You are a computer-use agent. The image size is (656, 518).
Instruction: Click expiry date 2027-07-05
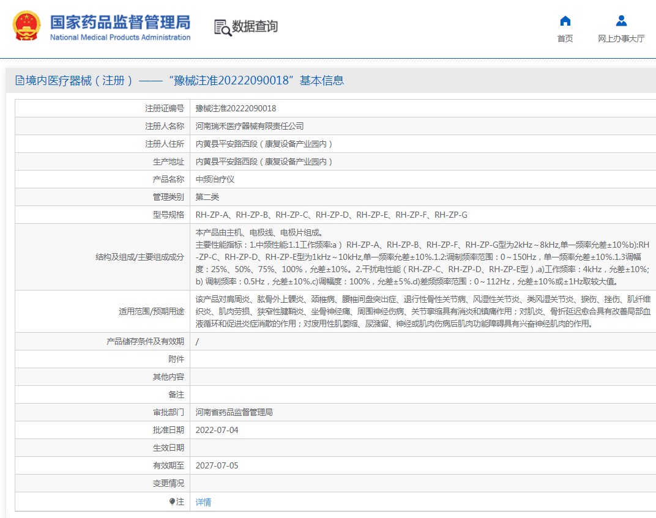point(217,465)
